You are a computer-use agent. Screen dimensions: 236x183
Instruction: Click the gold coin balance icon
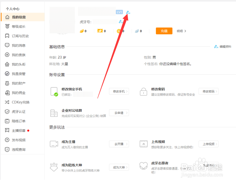pos(119,31)
